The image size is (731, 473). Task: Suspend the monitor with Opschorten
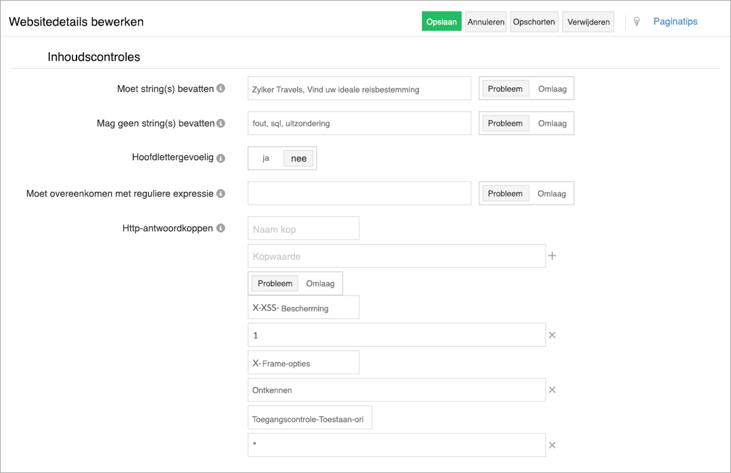pos(534,21)
